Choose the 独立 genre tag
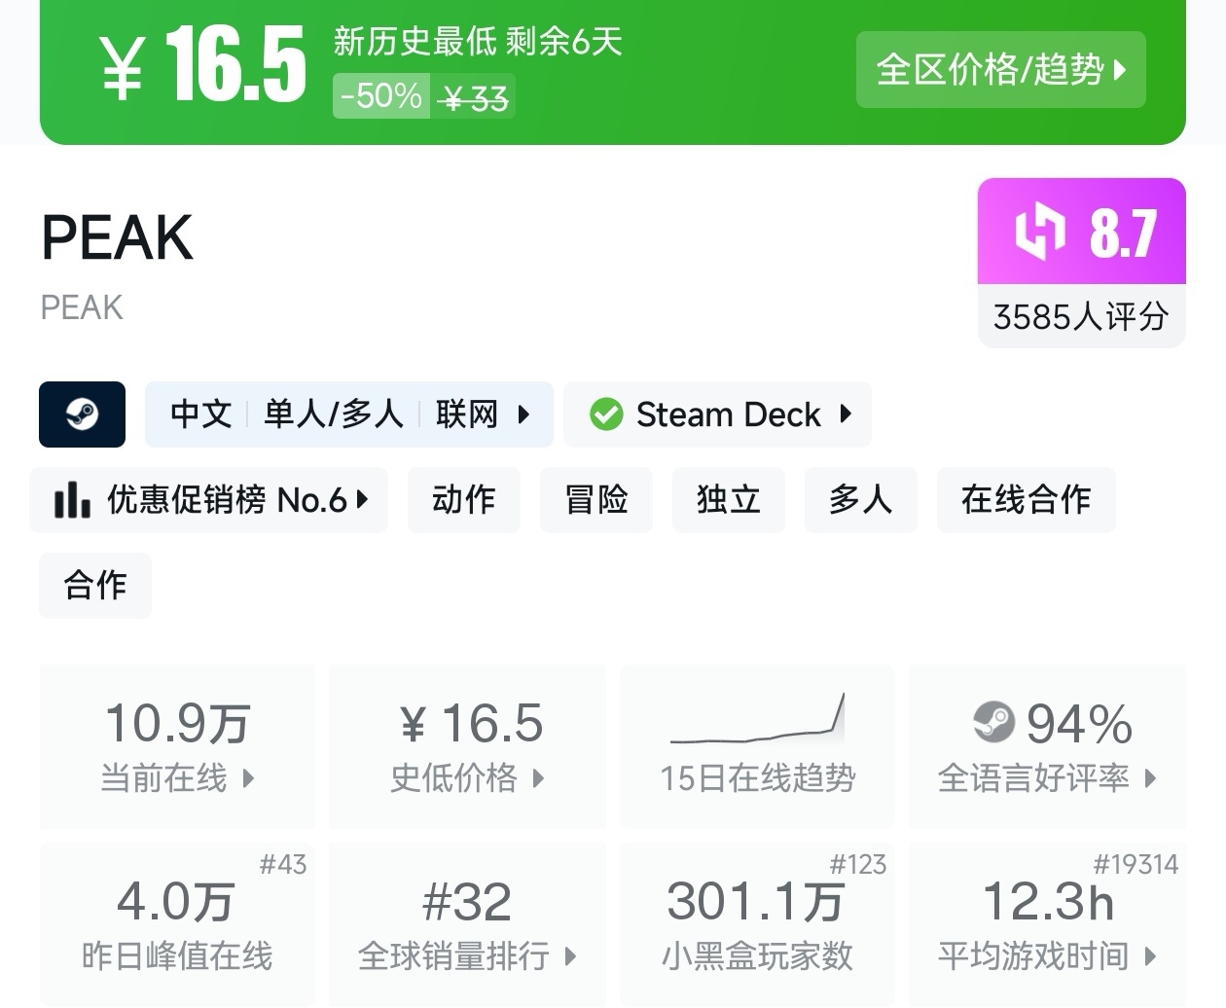The width and height of the screenshot is (1226, 1008). click(x=729, y=500)
